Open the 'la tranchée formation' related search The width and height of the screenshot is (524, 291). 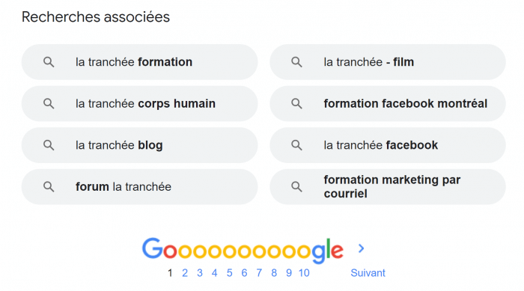pos(140,62)
